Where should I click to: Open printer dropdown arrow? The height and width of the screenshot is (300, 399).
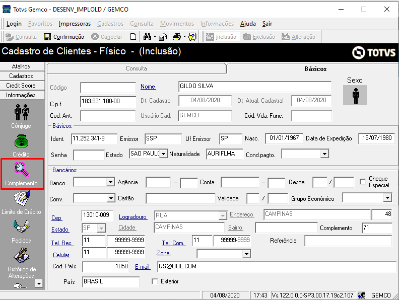click(x=184, y=37)
